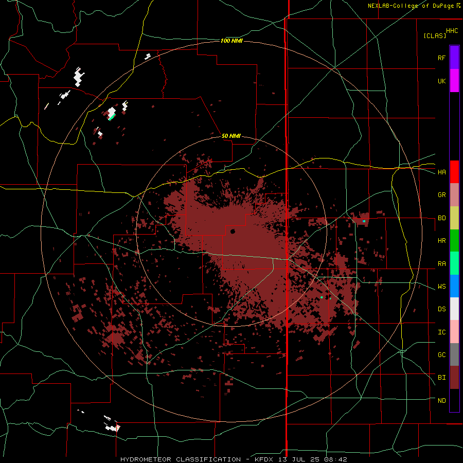Click the 13 JUL 25 date text
This screenshot has width=463, height=463.
point(299,459)
